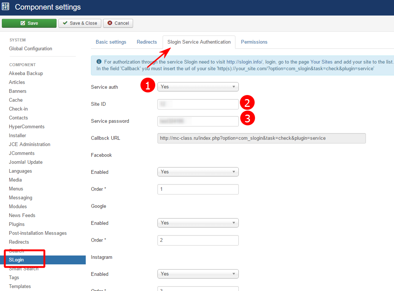Expand the Instagram Enabled dropdown
Image resolution: width=394 pixels, height=291 pixels.
click(x=198, y=274)
